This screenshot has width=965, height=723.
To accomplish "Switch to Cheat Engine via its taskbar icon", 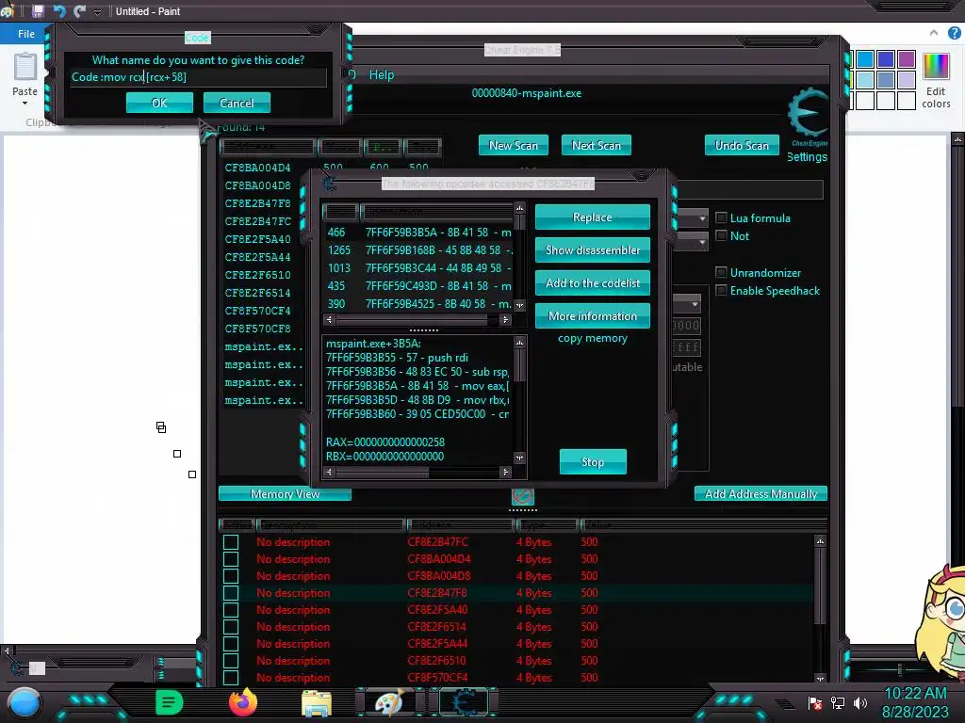I will [464, 702].
